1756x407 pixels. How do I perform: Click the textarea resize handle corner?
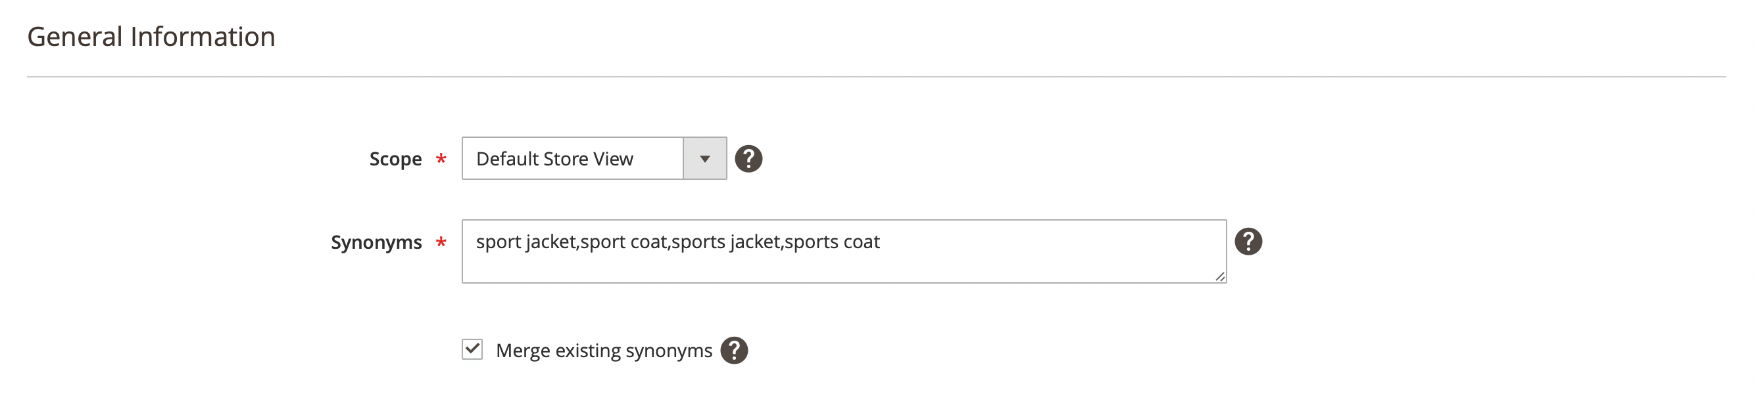[x=1219, y=276]
